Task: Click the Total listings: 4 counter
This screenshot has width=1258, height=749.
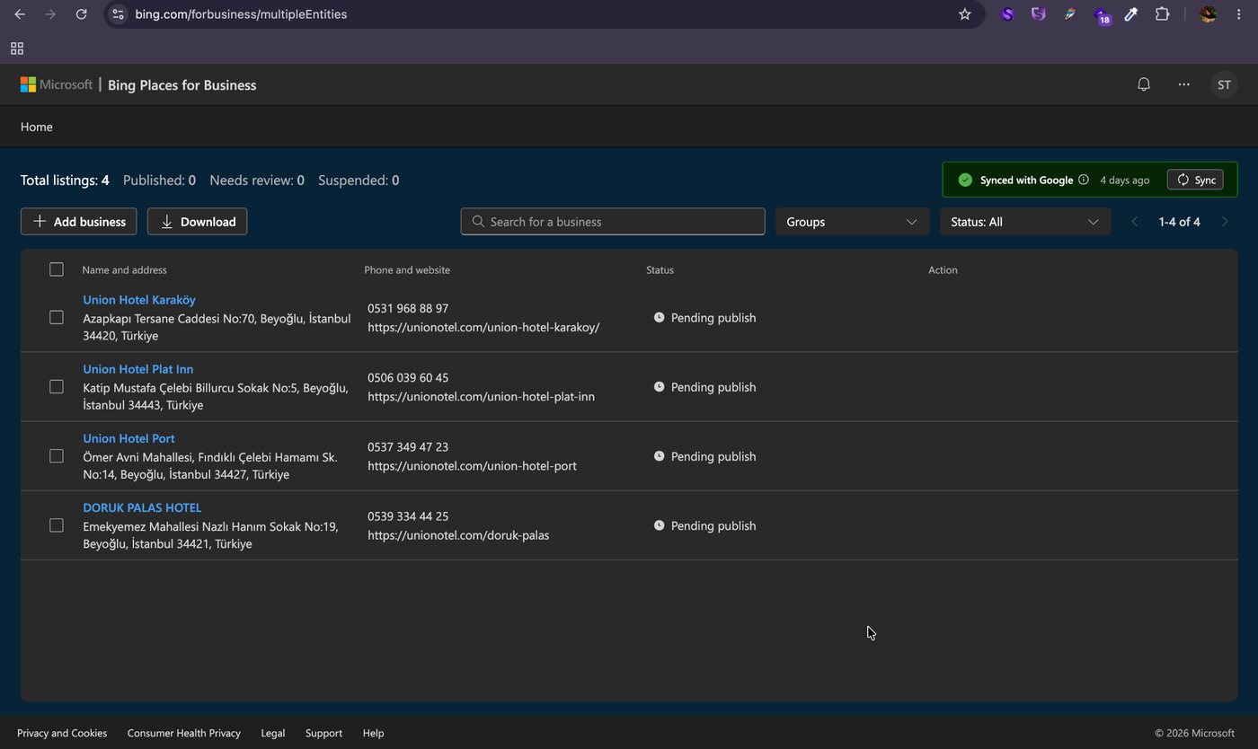Action: (x=65, y=181)
